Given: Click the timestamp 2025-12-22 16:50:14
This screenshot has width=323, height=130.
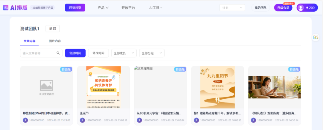Looking at the screenshot, I should point(287,120).
